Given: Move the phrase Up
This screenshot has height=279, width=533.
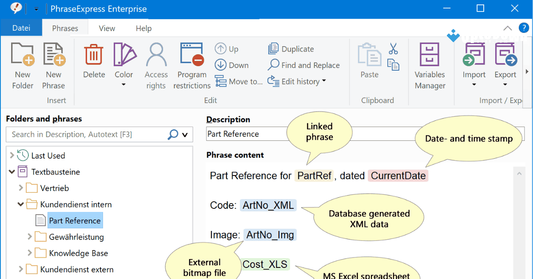Looking at the screenshot, I should (x=221, y=49).
